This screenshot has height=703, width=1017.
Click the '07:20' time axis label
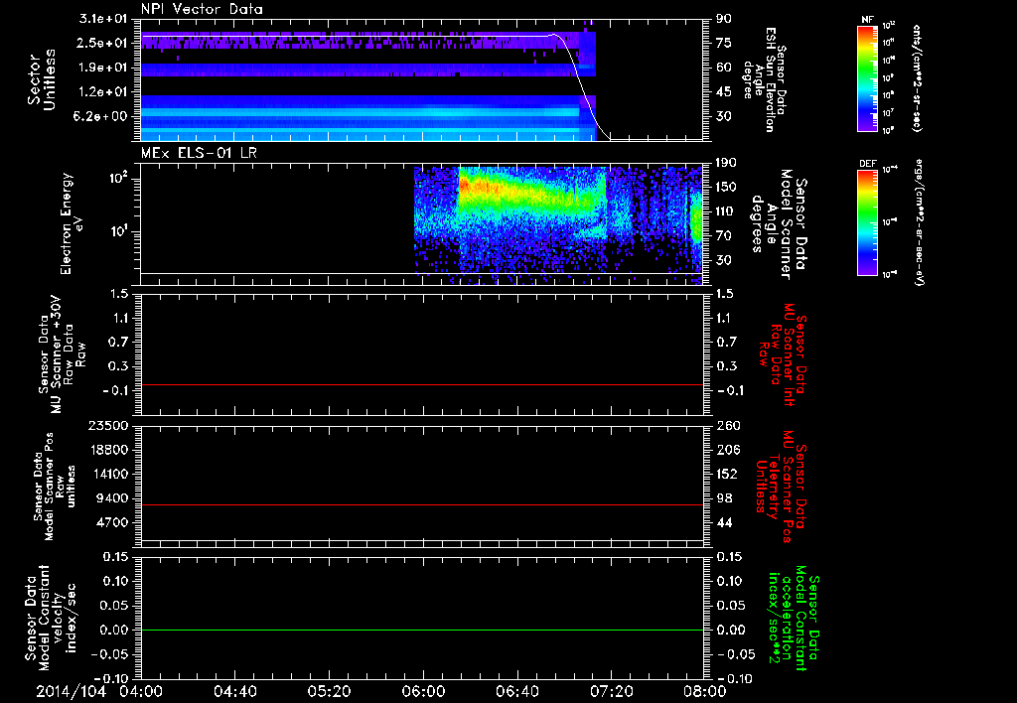[x=611, y=691]
